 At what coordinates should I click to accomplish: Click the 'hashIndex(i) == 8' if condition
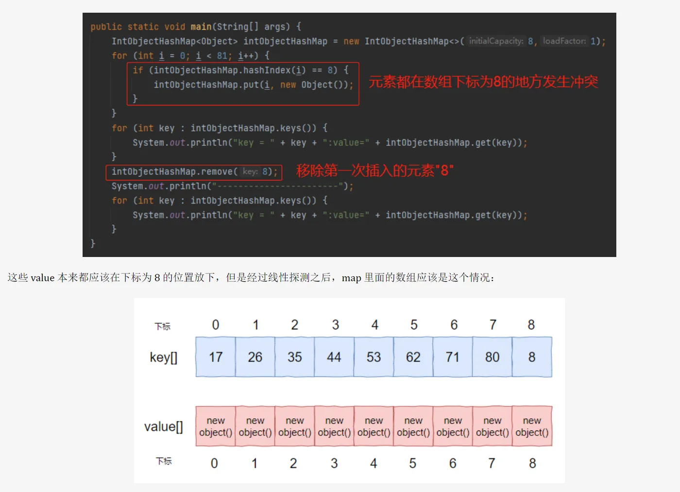point(241,70)
